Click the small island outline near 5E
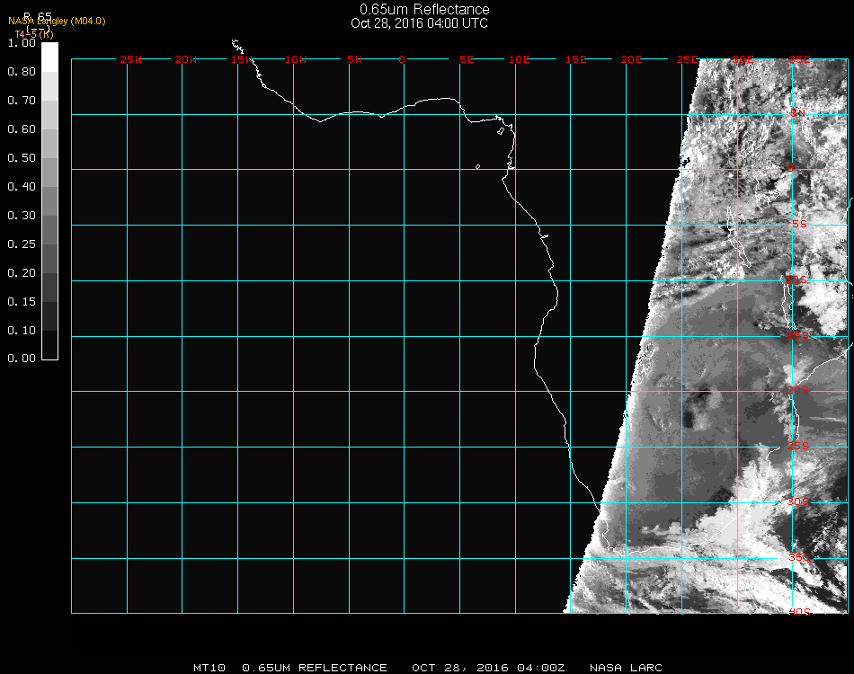Viewport: 854px width, 674px height. point(477,167)
